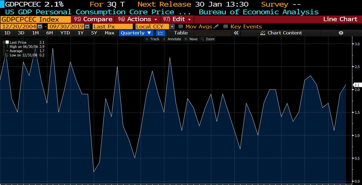
Task: Click the end date field 09/30/2019
Action: point(66,26)
